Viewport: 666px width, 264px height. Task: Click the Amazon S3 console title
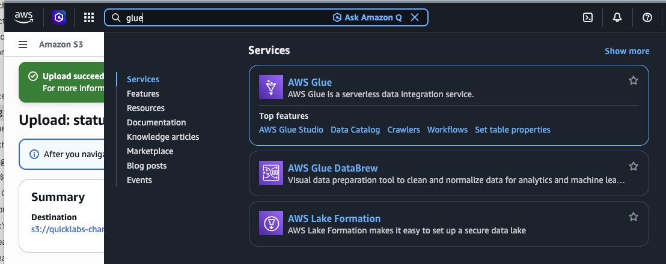coord(61,44)
